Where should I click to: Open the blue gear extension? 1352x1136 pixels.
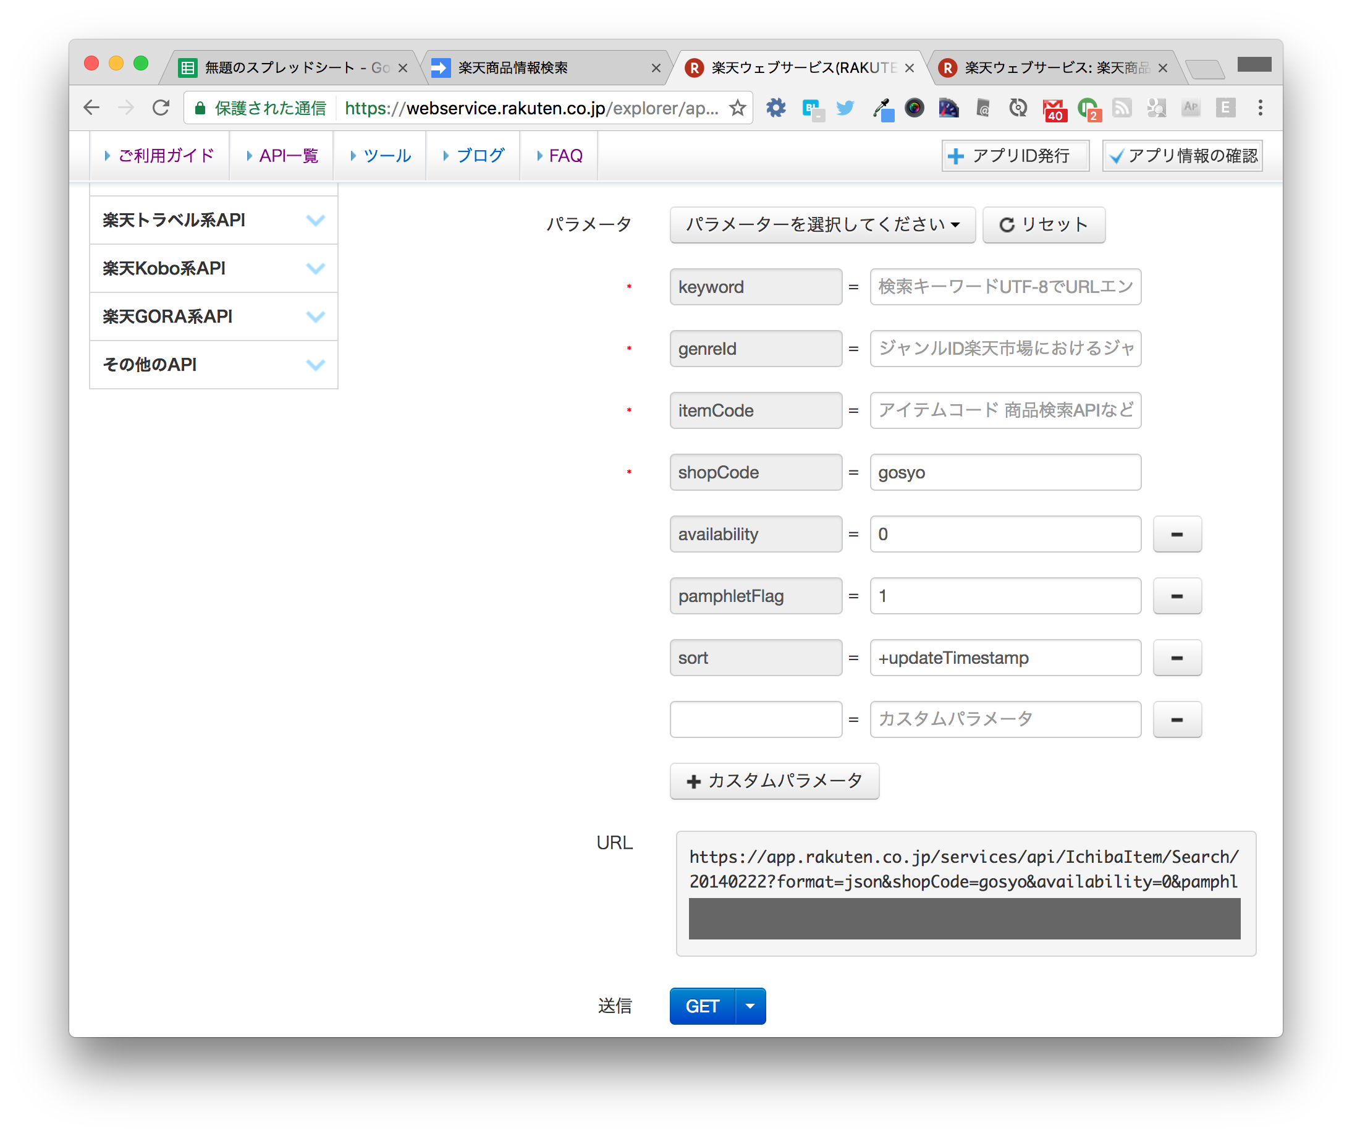pos(775,108)
